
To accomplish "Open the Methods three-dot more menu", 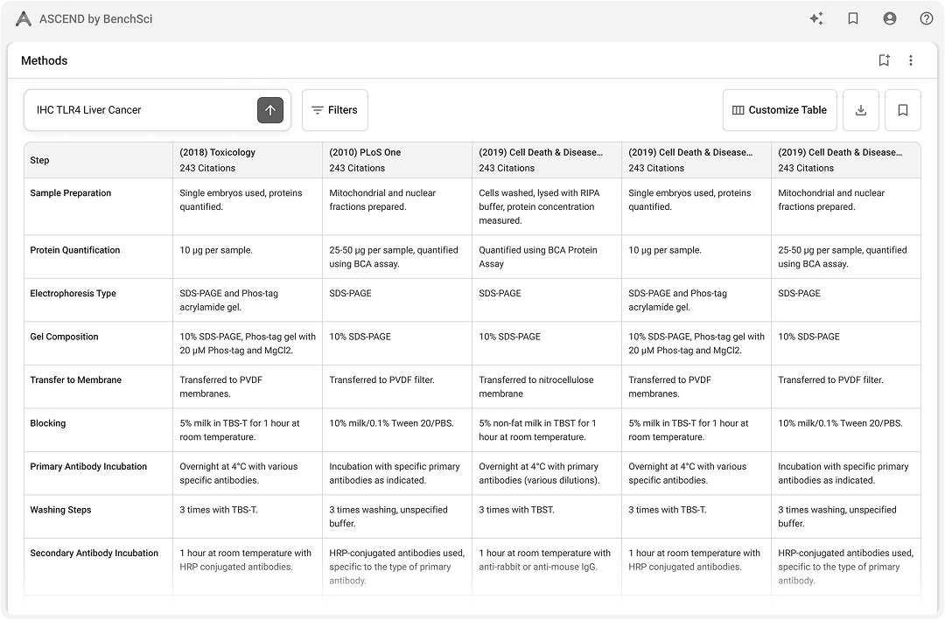I will point(911,60).
